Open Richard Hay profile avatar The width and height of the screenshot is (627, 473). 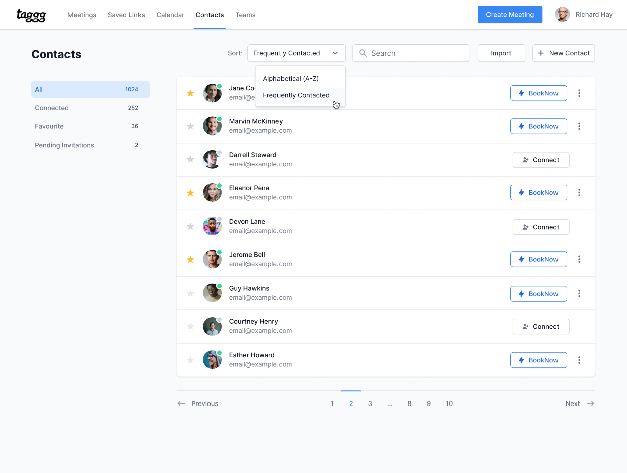click(562, 15)
